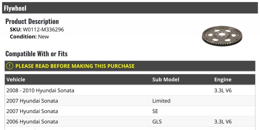The height and width of the screenshot is (130, 260).
Task: Click the Vehicle column header
Action: 16,79
